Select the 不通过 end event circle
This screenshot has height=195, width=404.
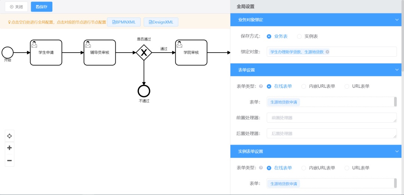(x=144, y=91)
